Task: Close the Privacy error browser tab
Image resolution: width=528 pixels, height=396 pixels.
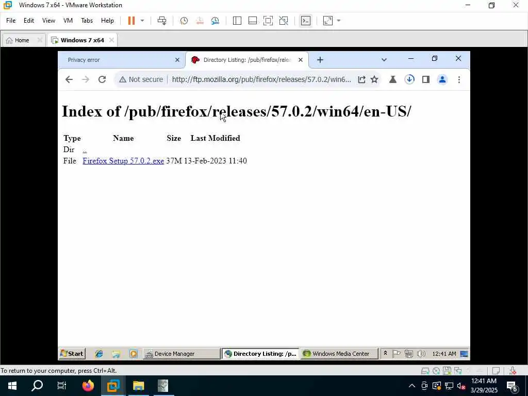Action: pos(177,60)
